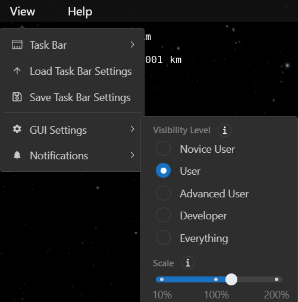This screenshot has width=298, height=302.
Task: Select the Everything radio button
Action: pos(163,237)
